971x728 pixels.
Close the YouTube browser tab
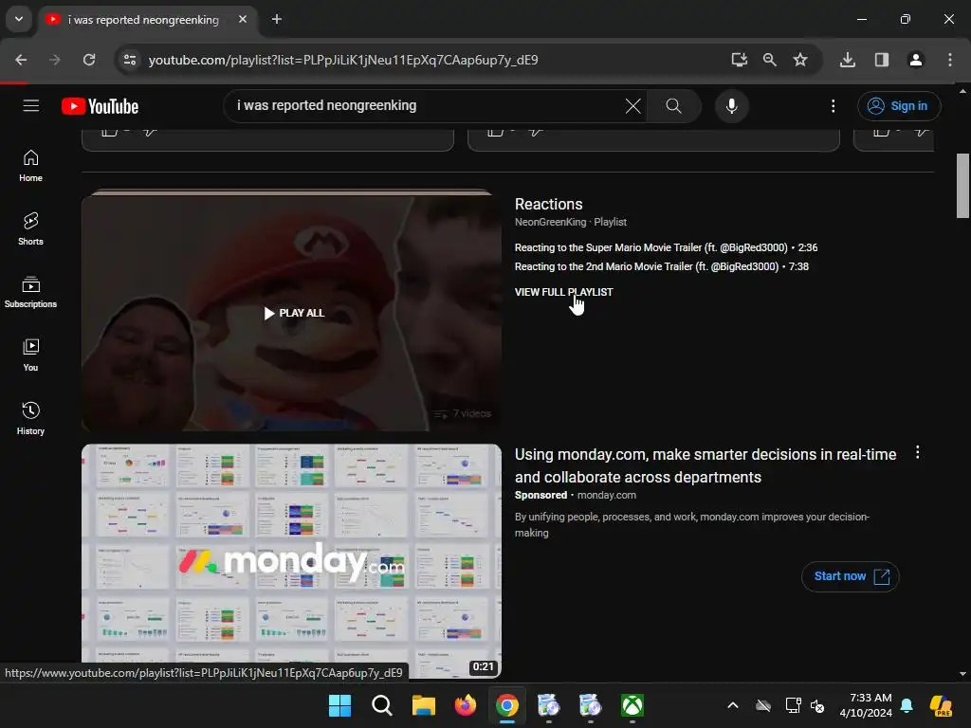point(243,19)
